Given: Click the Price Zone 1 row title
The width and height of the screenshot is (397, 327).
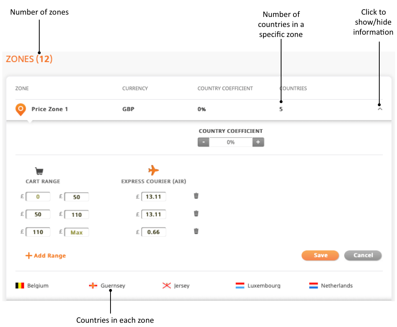Looking at the screenshot, I should [x=50, y=109].
